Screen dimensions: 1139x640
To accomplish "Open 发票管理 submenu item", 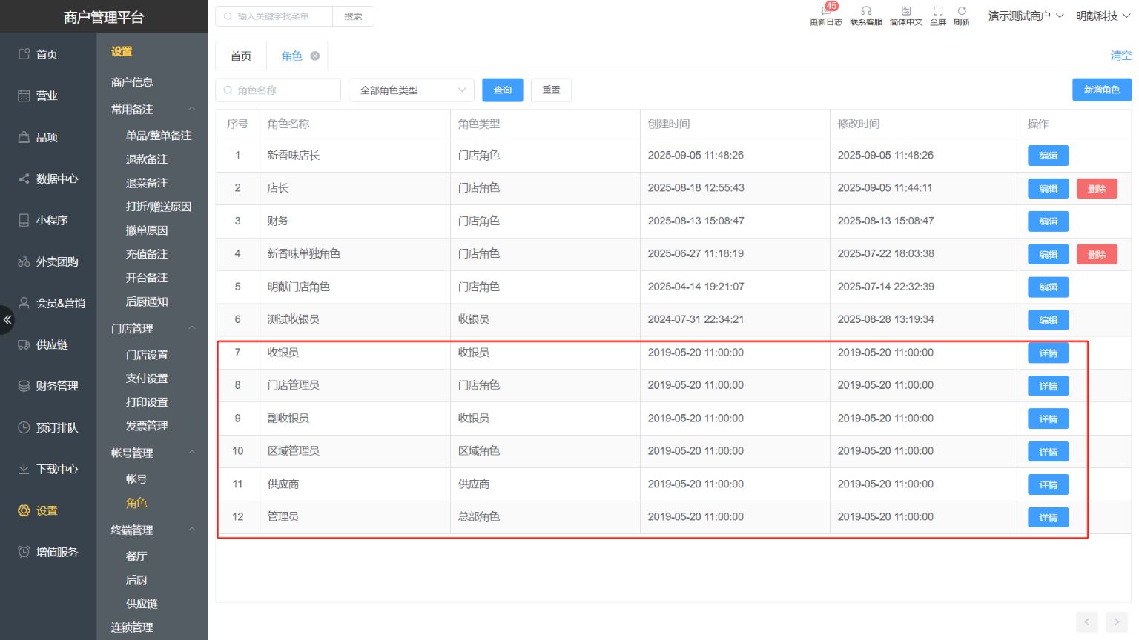I will tap(147, 426).
